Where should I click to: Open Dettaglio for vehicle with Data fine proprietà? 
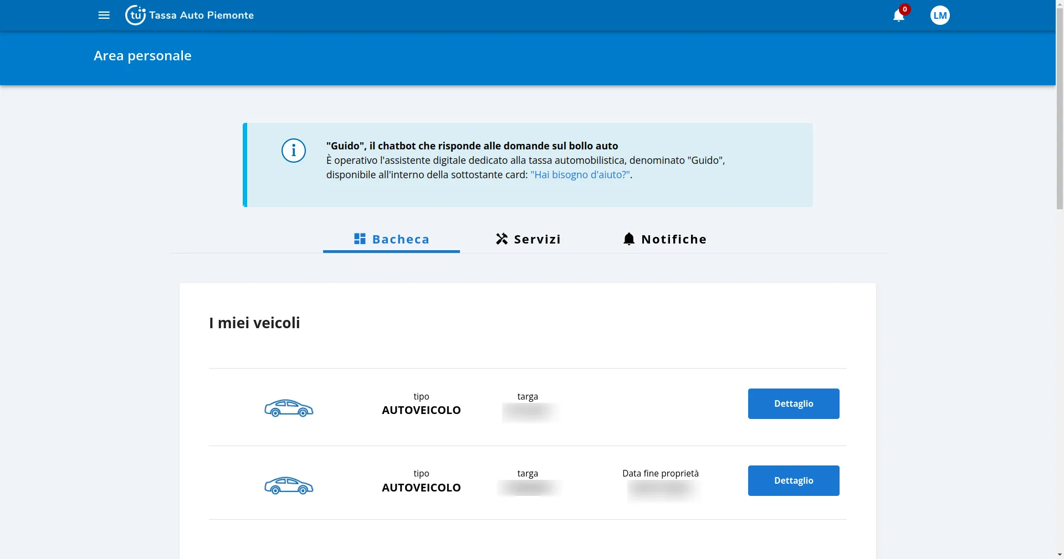[794, 480]
